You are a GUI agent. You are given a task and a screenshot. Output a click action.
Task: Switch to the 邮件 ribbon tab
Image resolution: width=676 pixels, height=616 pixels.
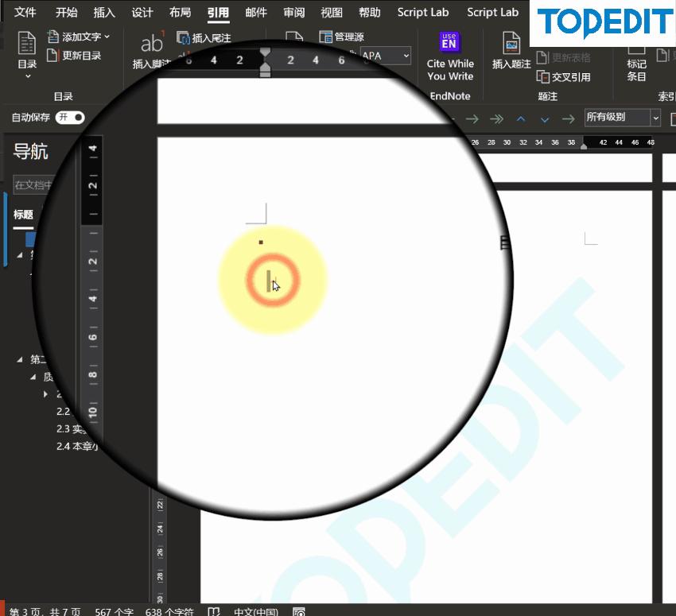point(255,13)
